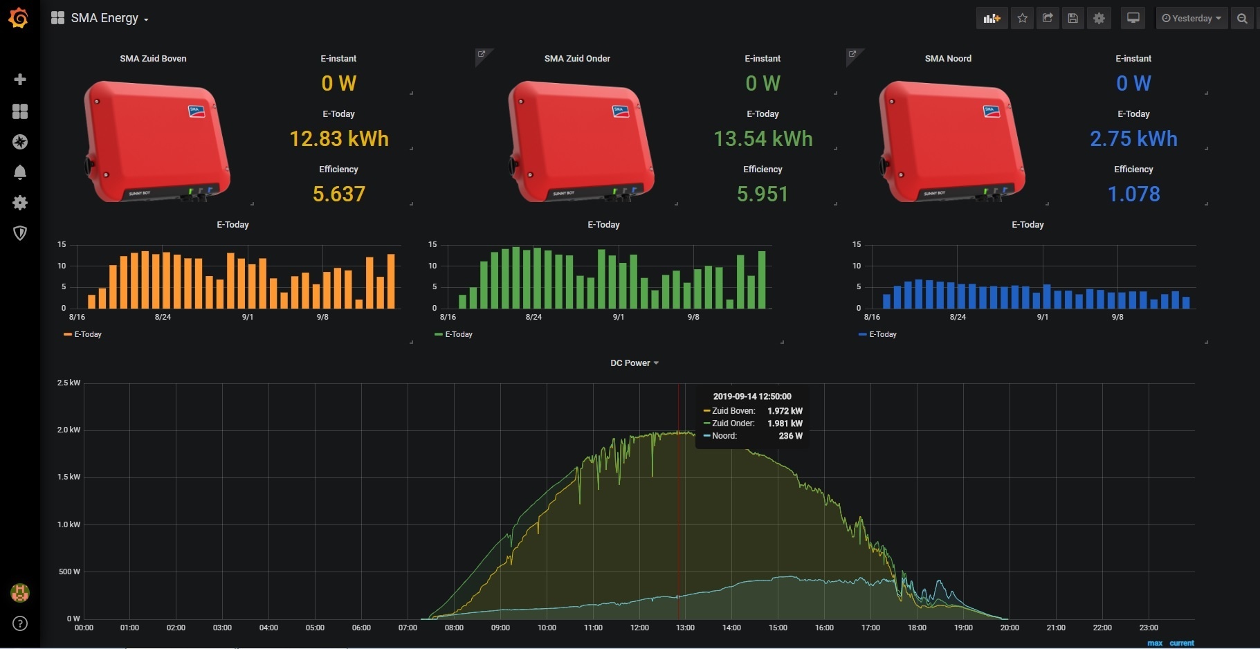The width and height of the screenshot is (1260, 649).
Task: Click the orange efficiency value 5.637
Action: pyautogui.click(x=338, y=194)
